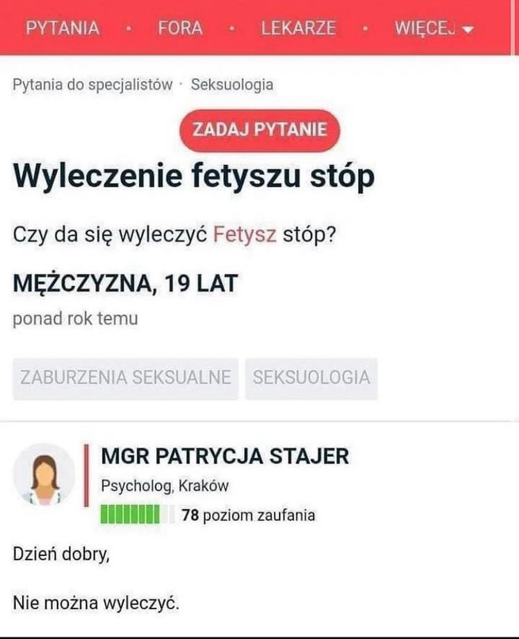
Task: Select the ZABURZENIA SEKSUALNE tag
Action: click(125, 378)
